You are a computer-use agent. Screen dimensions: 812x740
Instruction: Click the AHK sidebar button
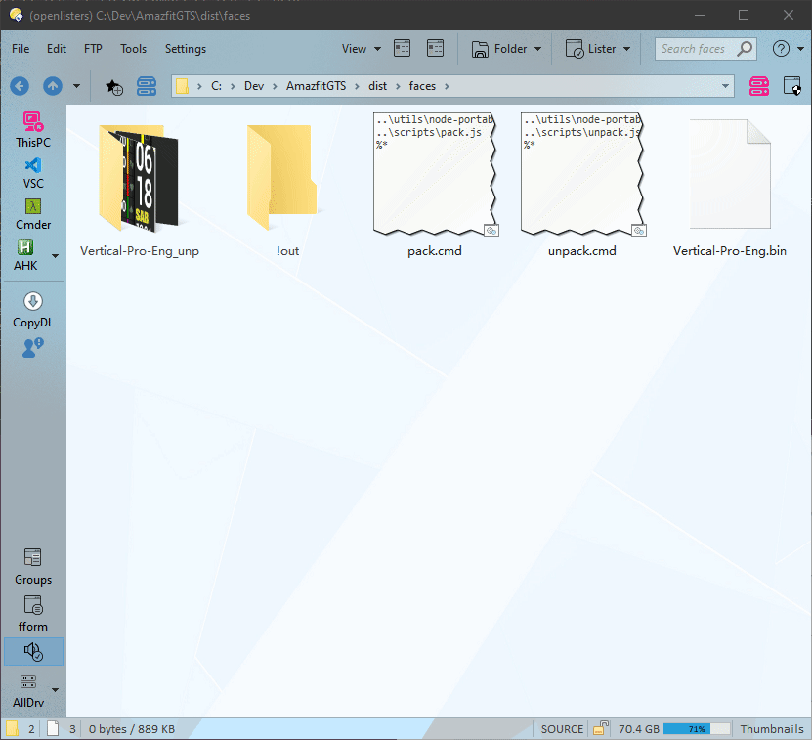pyautogui.click(x=25, y=255)
